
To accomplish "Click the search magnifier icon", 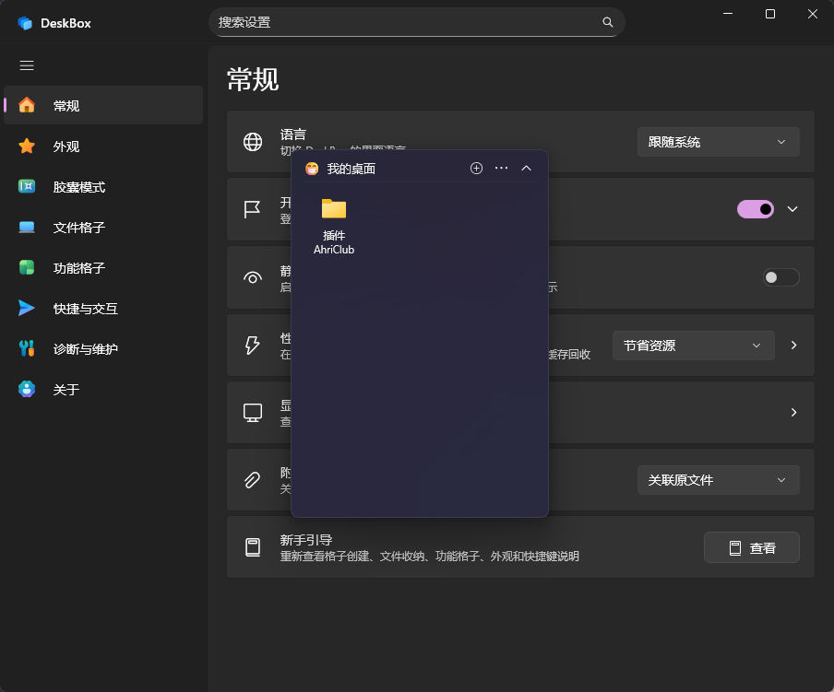I will tap(607, 22).
